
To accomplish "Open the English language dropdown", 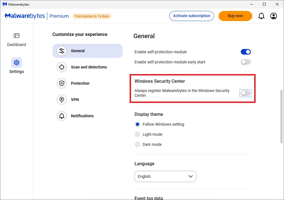I will click(x=165, y=176).
